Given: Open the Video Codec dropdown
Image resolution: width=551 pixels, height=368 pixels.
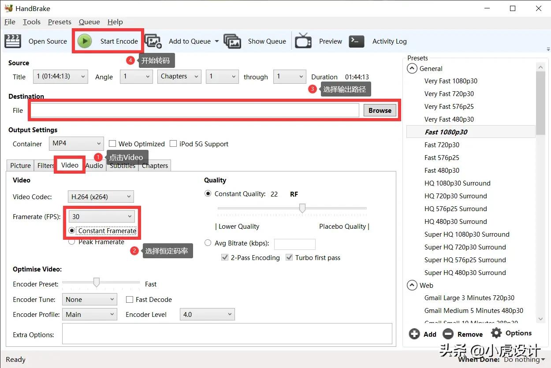Looking at the screenshot, I should (101, 197).
